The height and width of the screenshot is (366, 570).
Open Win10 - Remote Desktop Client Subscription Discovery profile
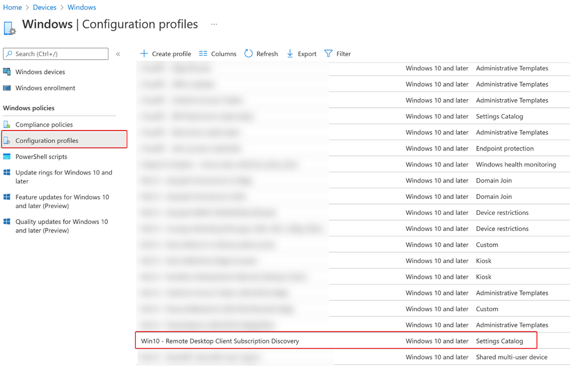point(220,341)
